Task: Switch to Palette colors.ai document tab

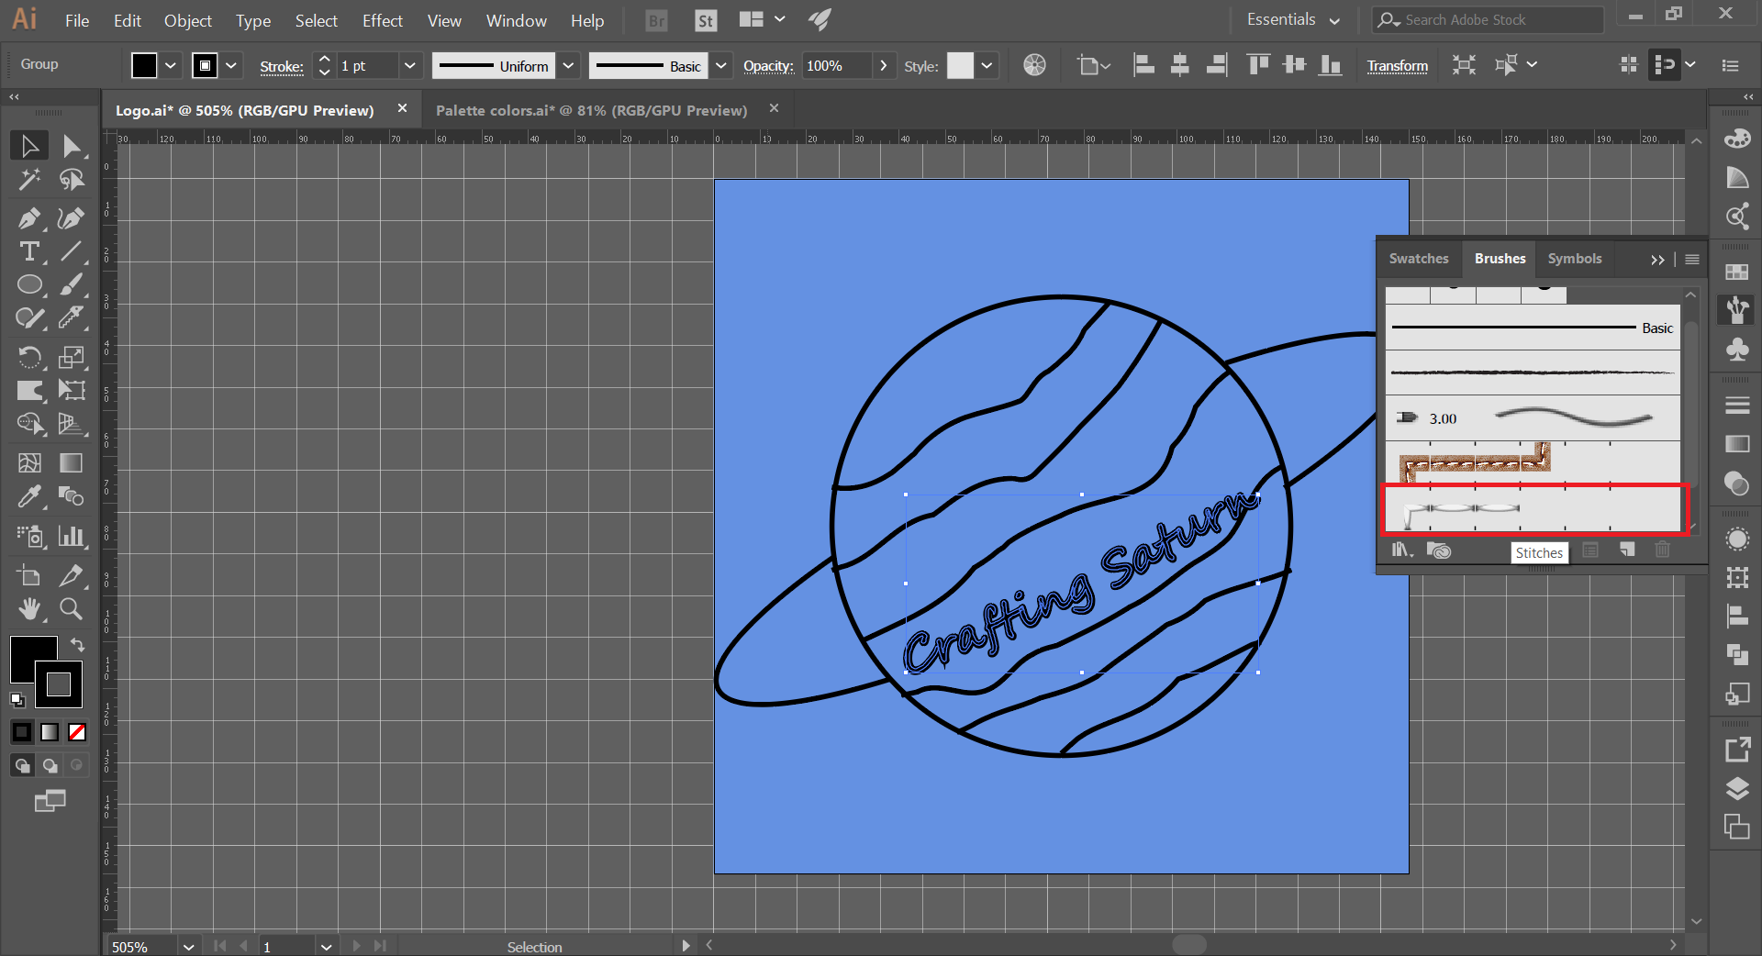Action: (591, 110)
